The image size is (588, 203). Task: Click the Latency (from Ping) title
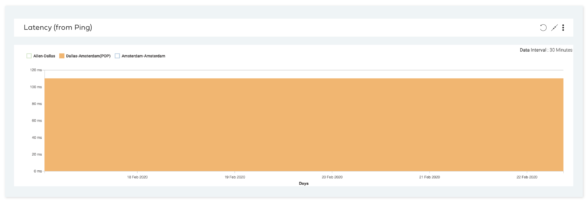coord(58,28)
